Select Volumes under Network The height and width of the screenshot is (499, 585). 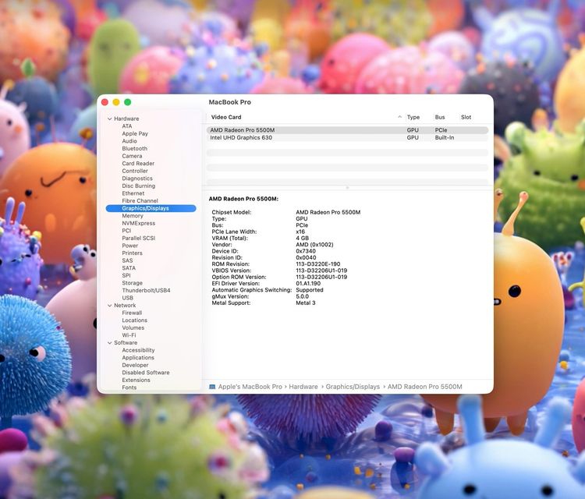coord(133,327)
